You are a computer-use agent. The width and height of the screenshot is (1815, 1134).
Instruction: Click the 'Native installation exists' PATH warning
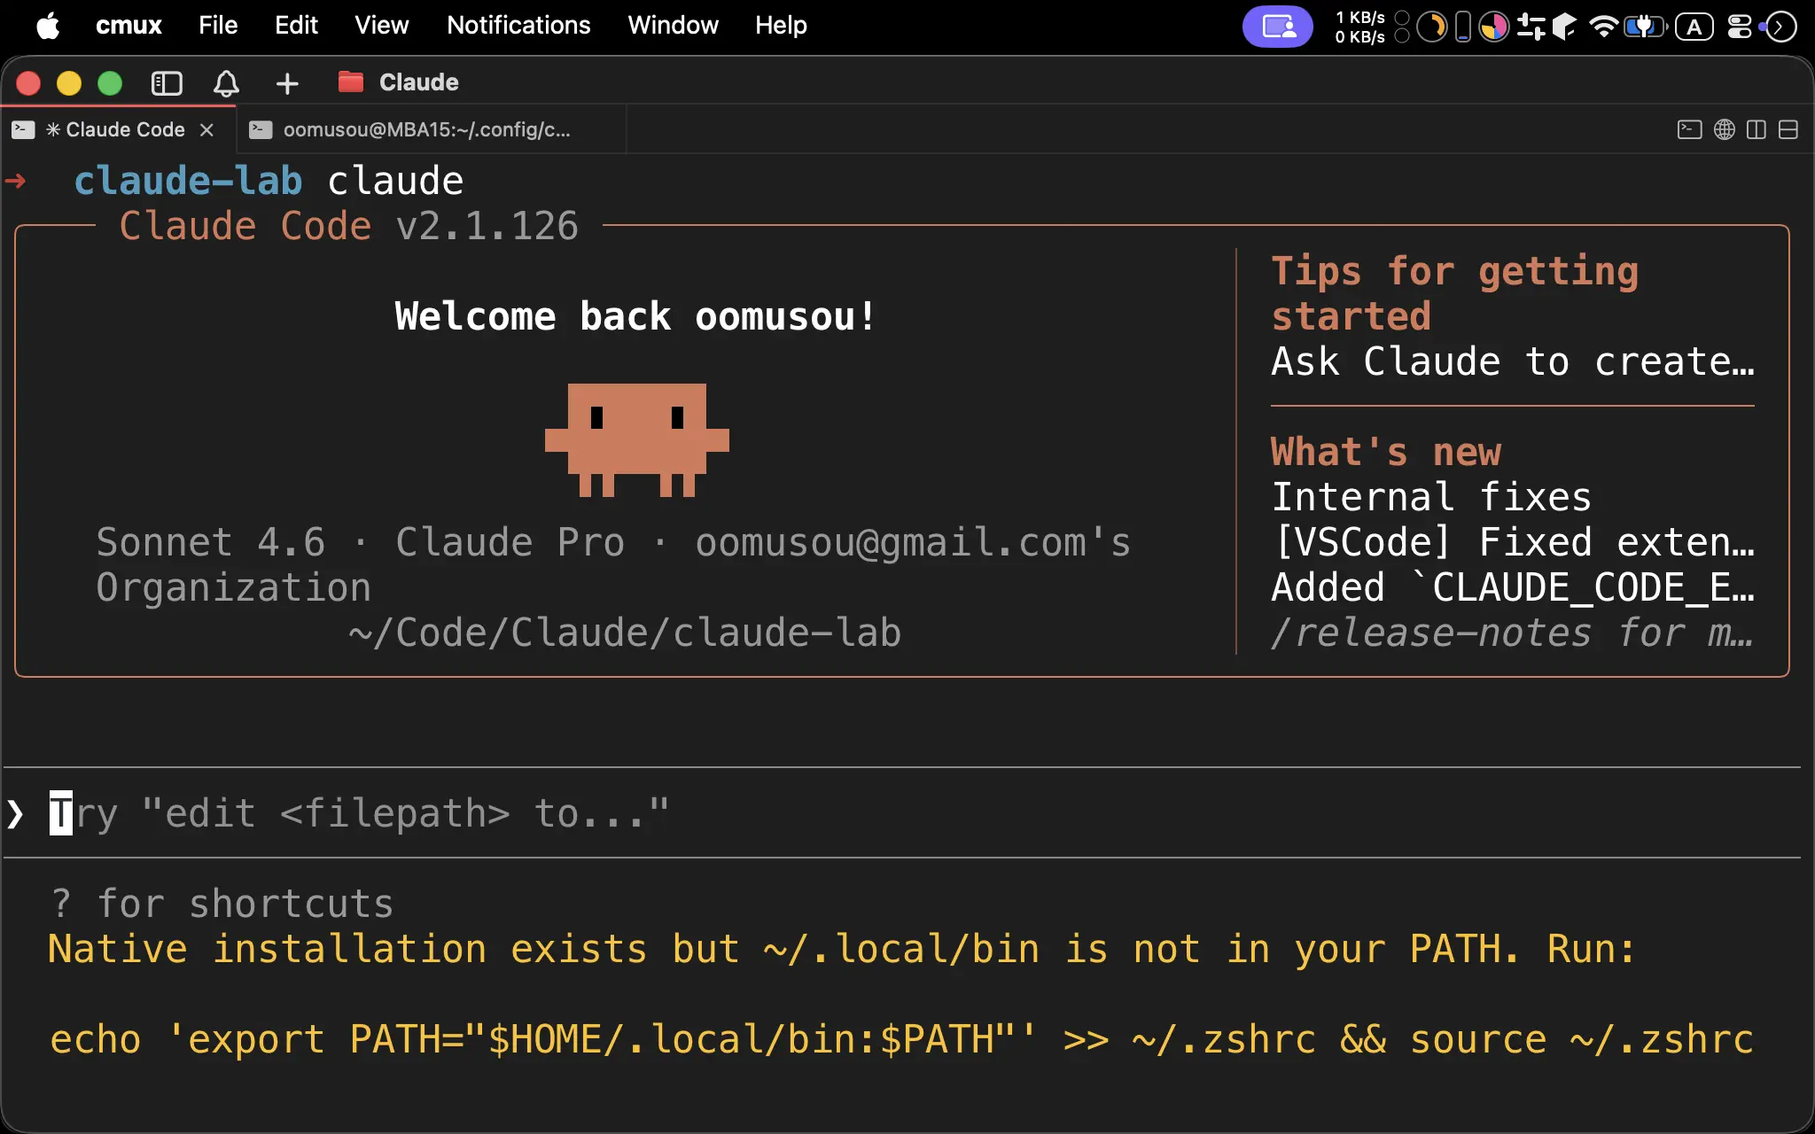tap(842, 949)
